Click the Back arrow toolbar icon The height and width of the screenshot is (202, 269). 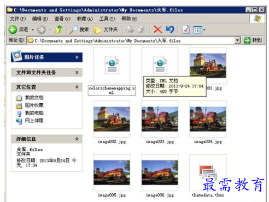(13, 29)
